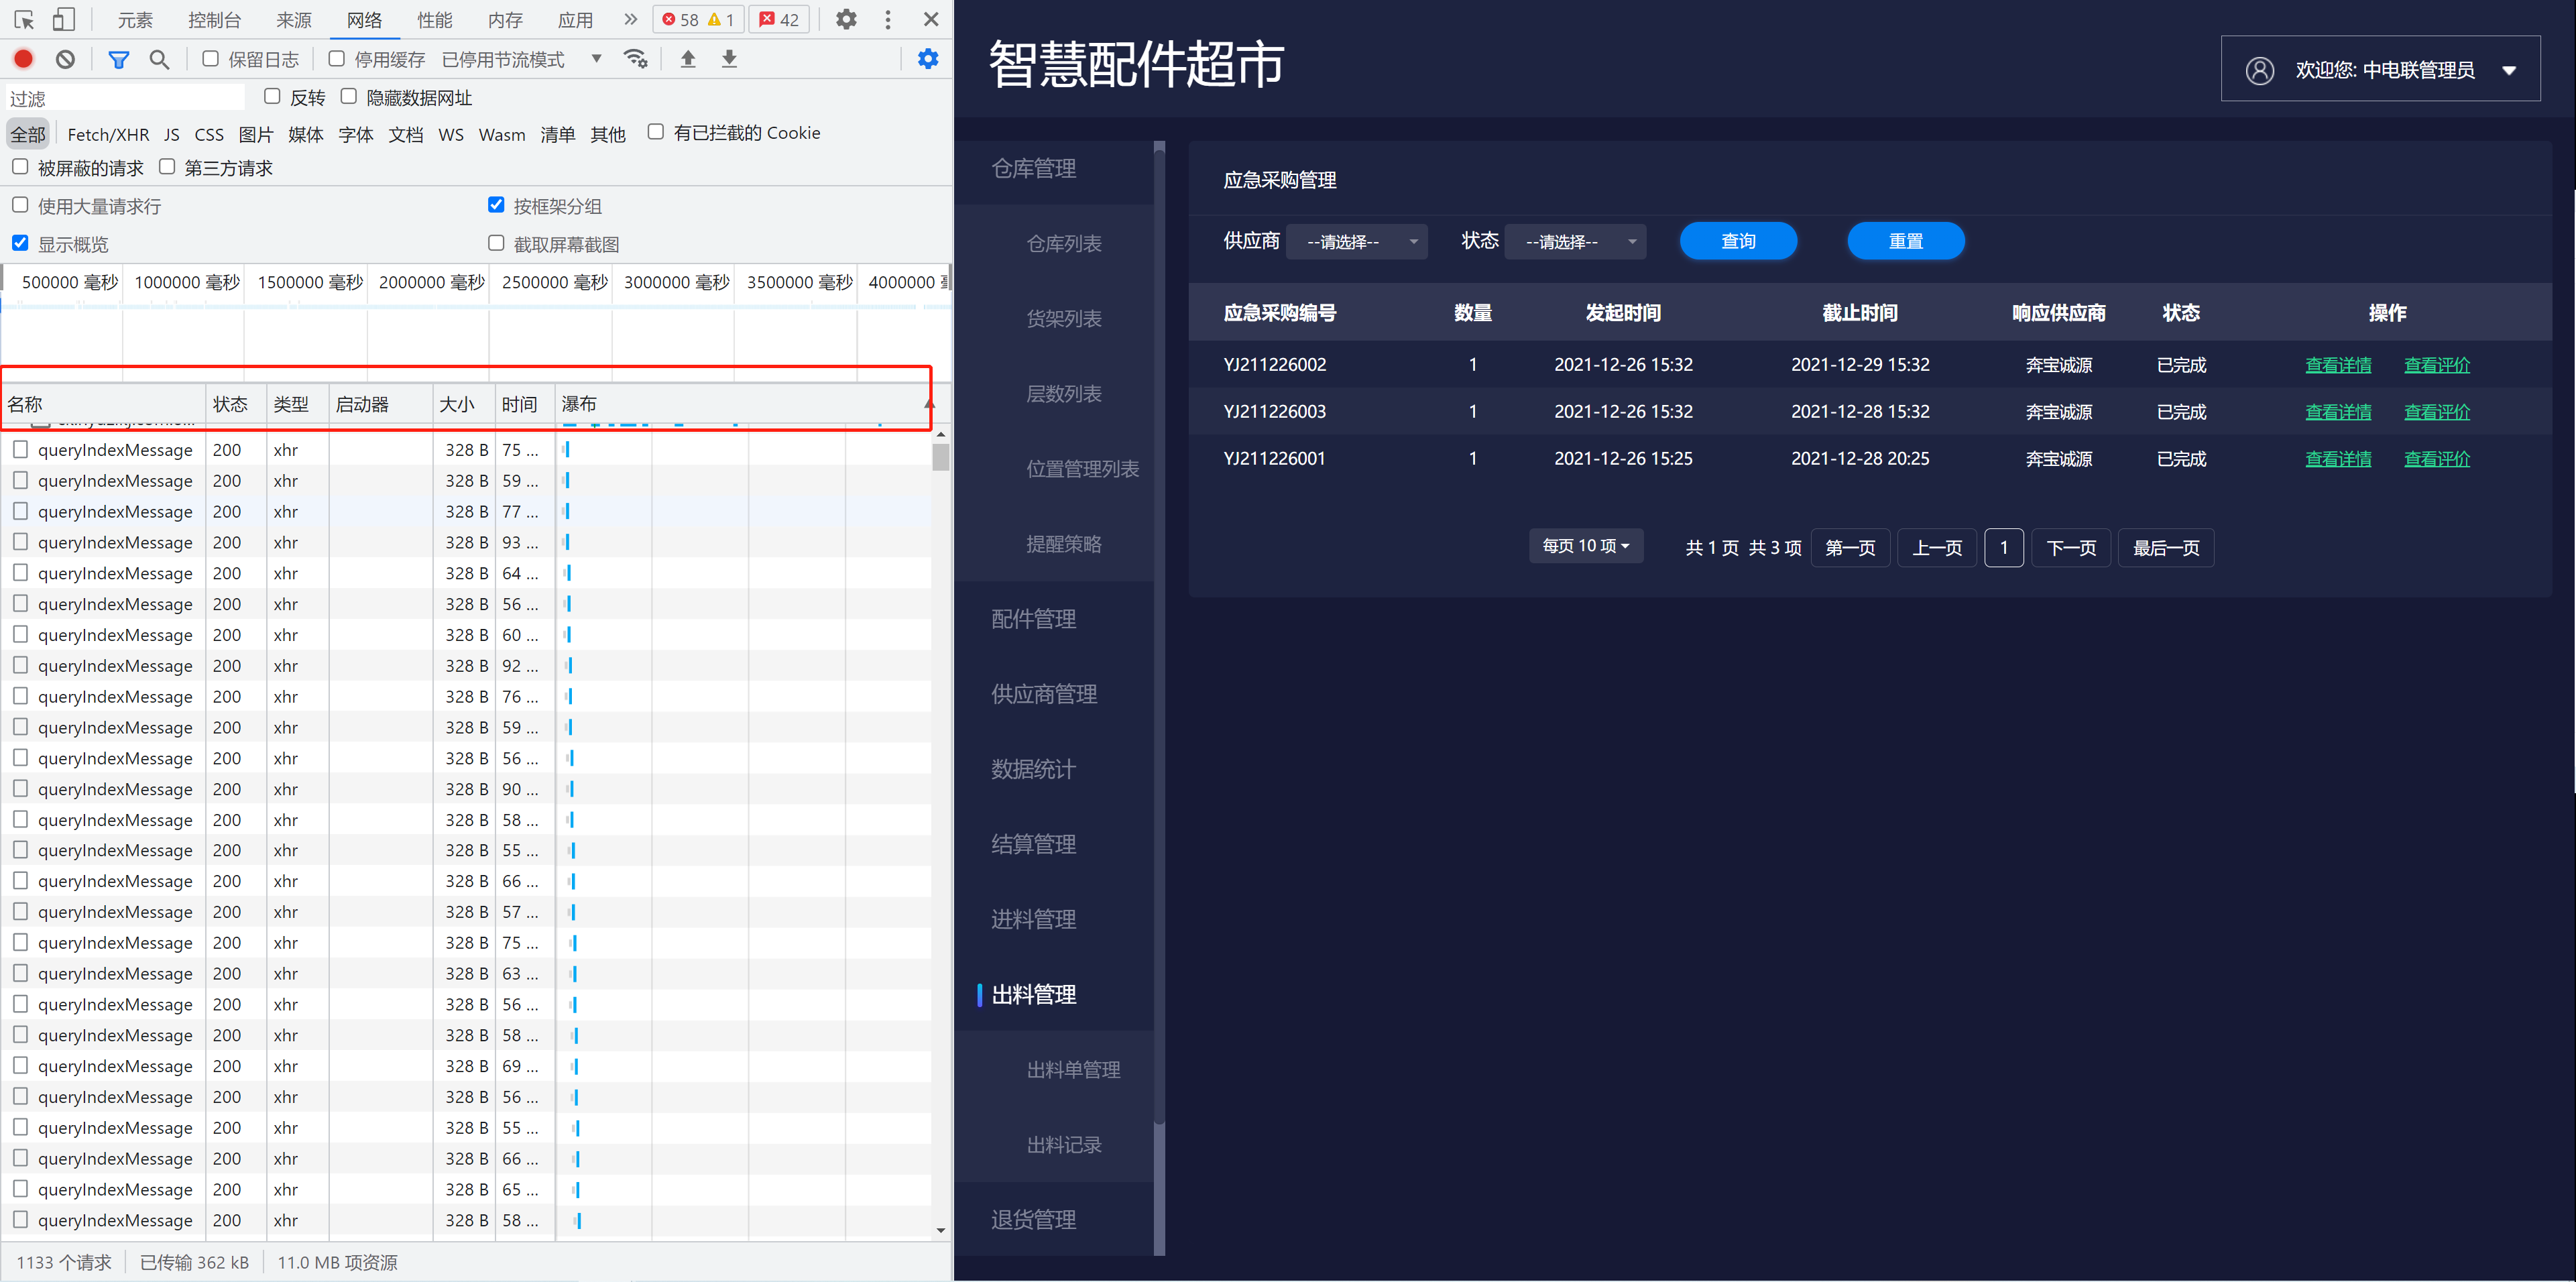The width and height of the screenshot is (2576, 1282).
Task: Uncheck the 按框架分组 checkbox
Action: [x=496, y=205]
